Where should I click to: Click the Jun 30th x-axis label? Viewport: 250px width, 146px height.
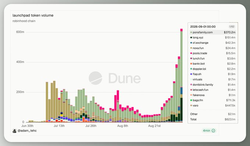(28, 126)
